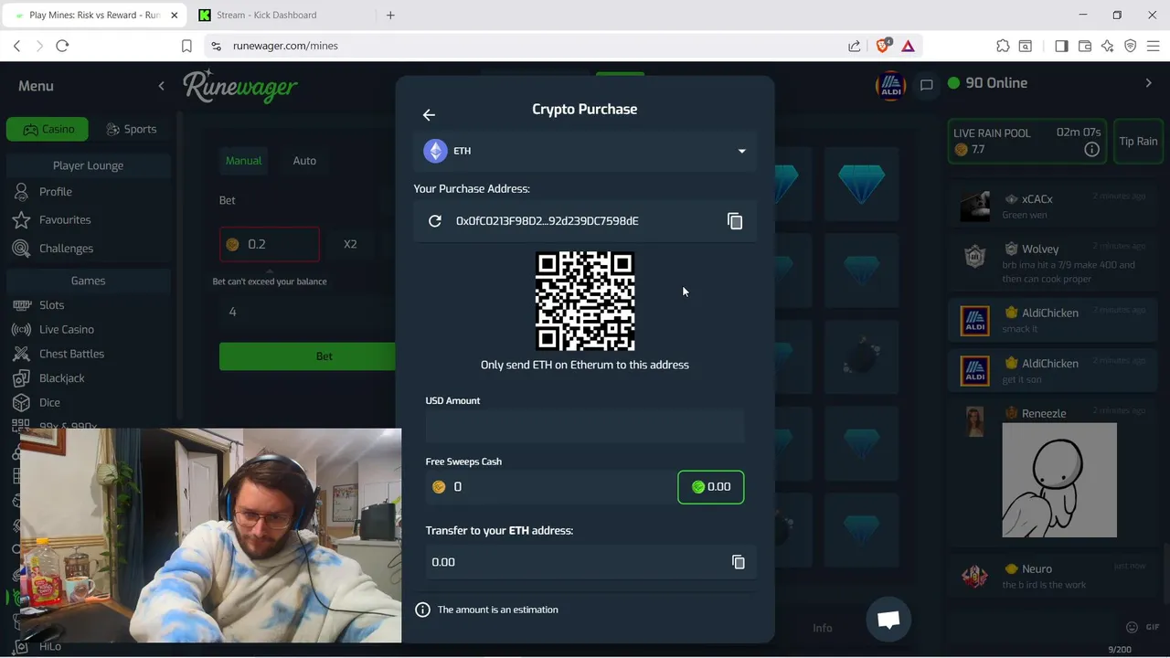Go back to previous page

(16, 46)
